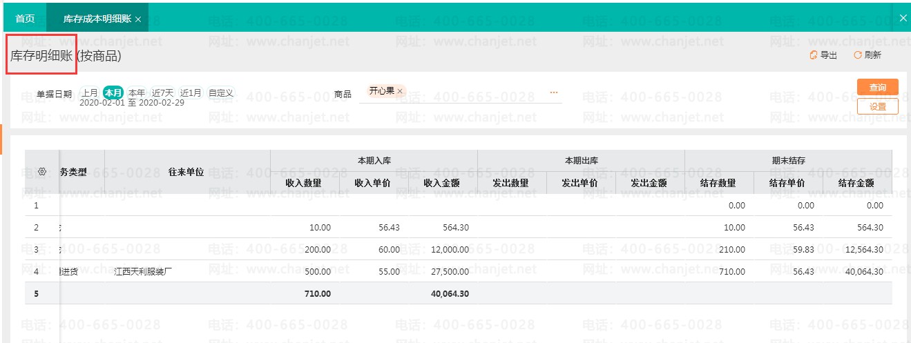Open the 首页 tab
The height and width of the screenshot is (343, 911).
coord(25,19)
